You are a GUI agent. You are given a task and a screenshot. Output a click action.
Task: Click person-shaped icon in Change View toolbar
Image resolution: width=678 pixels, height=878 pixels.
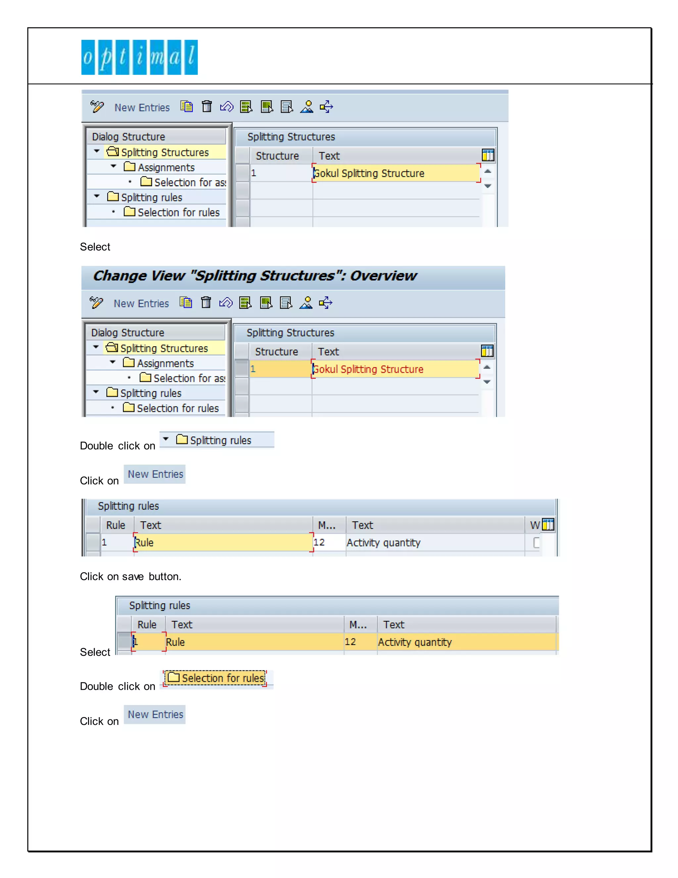click(x=306, y=302)
